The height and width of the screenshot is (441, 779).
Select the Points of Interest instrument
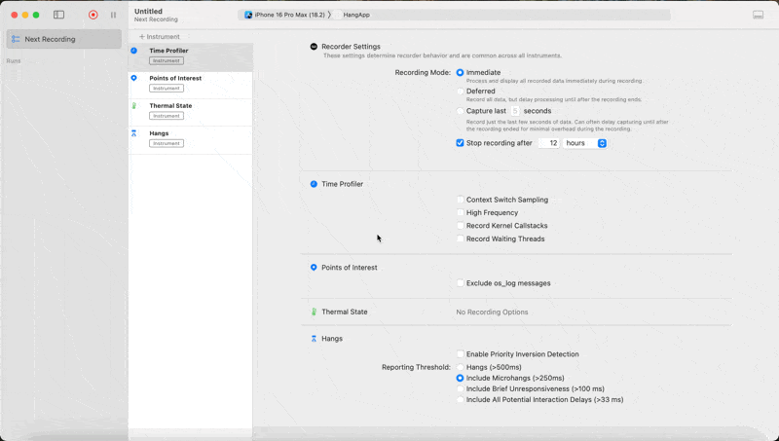click(x=175, y=78)
